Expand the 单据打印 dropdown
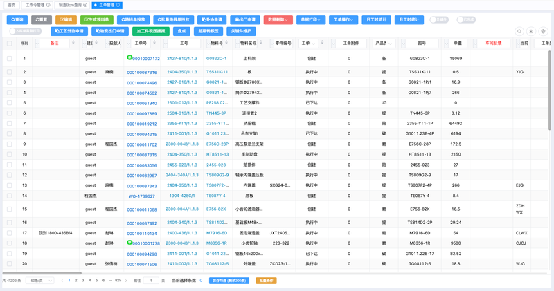This screenshot has width=554, height=291. tap(310, 20)
